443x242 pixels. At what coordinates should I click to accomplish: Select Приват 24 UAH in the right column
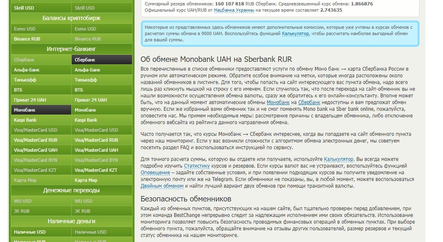click(x=102, y=100)
